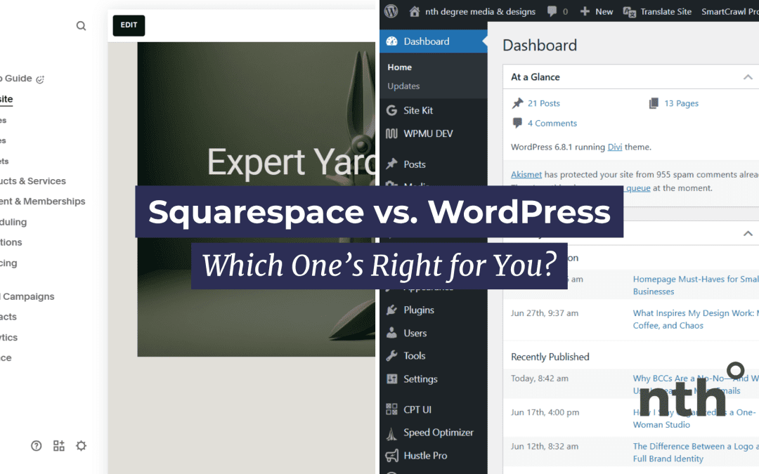Open the 21 Posts link
This screenshot has height=474, width=759.
[x=543, y=103]
